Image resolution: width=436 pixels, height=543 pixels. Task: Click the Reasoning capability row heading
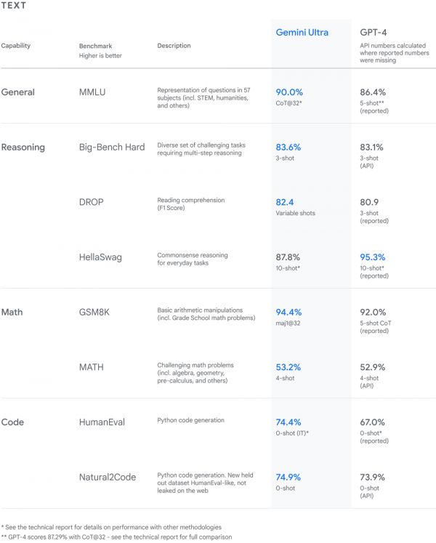pyautogui.click(x=23, y=147)
